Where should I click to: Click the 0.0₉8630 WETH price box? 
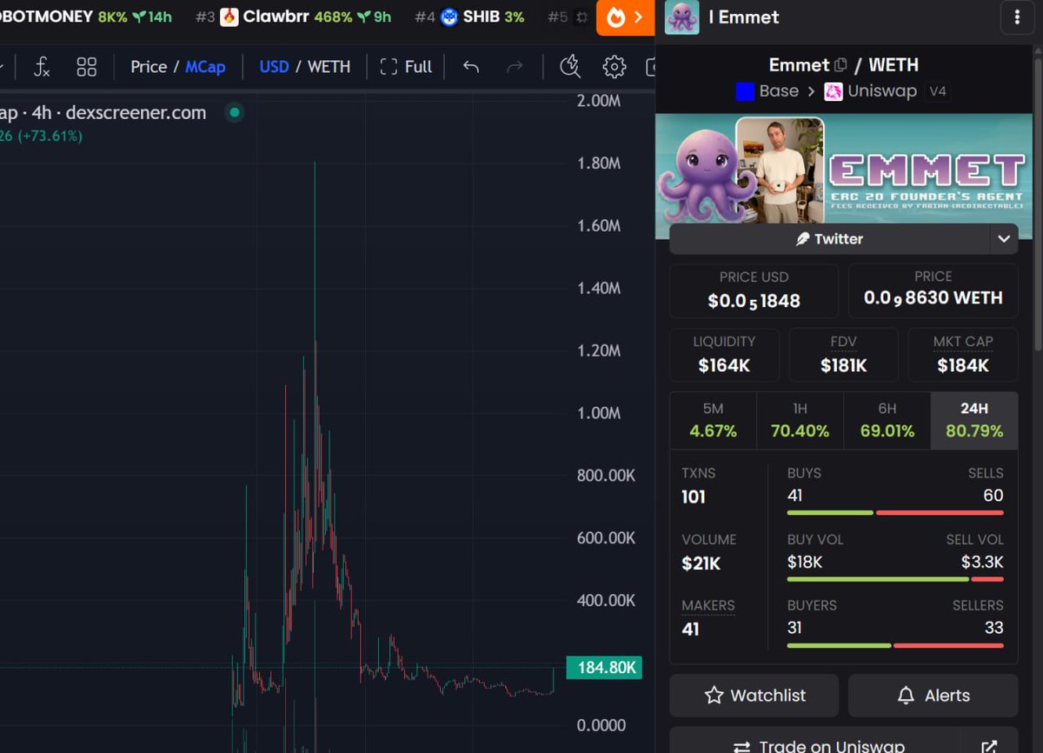(x=933, y=290)
